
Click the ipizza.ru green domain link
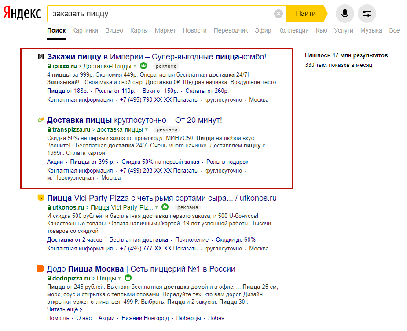pyautogui.click(x=65, y=66)
